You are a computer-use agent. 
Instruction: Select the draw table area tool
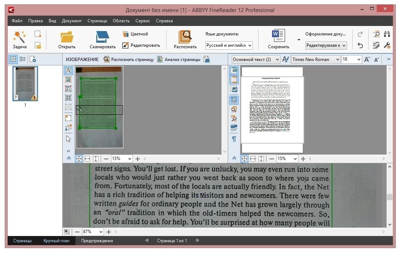(68, 98)
